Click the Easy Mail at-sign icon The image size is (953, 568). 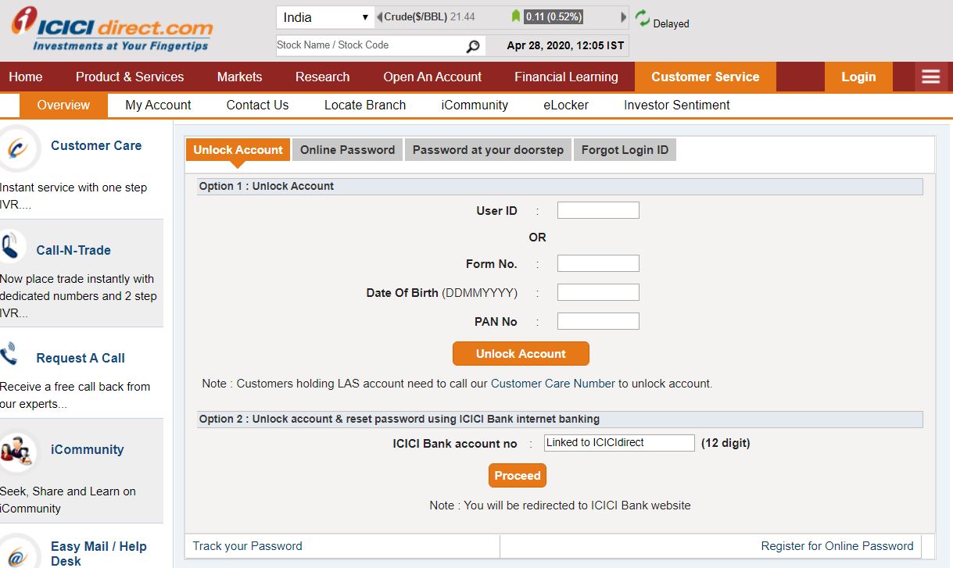pos(18,553)
